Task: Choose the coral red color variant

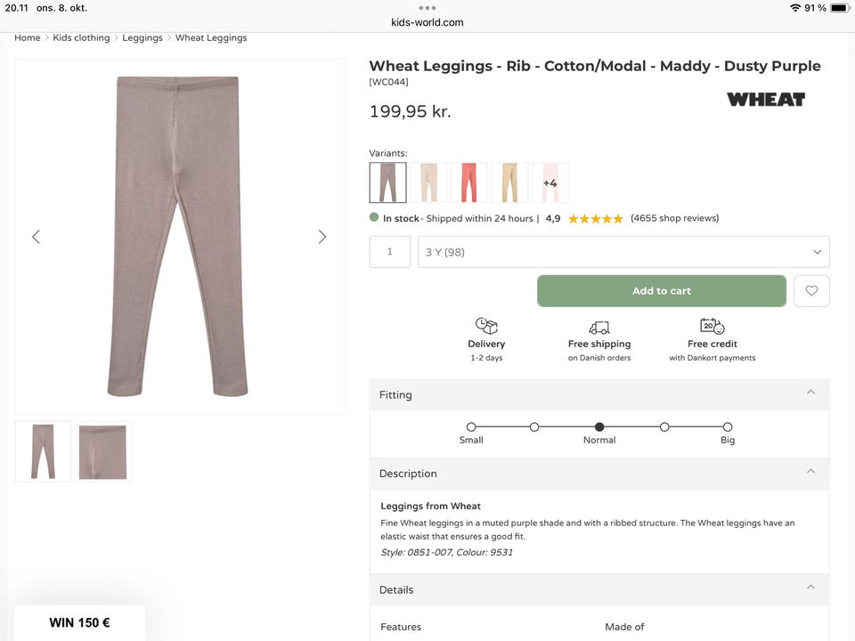Action: coord(468,183)
